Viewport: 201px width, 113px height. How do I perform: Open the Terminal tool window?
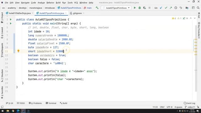click(x=51, y=103)
